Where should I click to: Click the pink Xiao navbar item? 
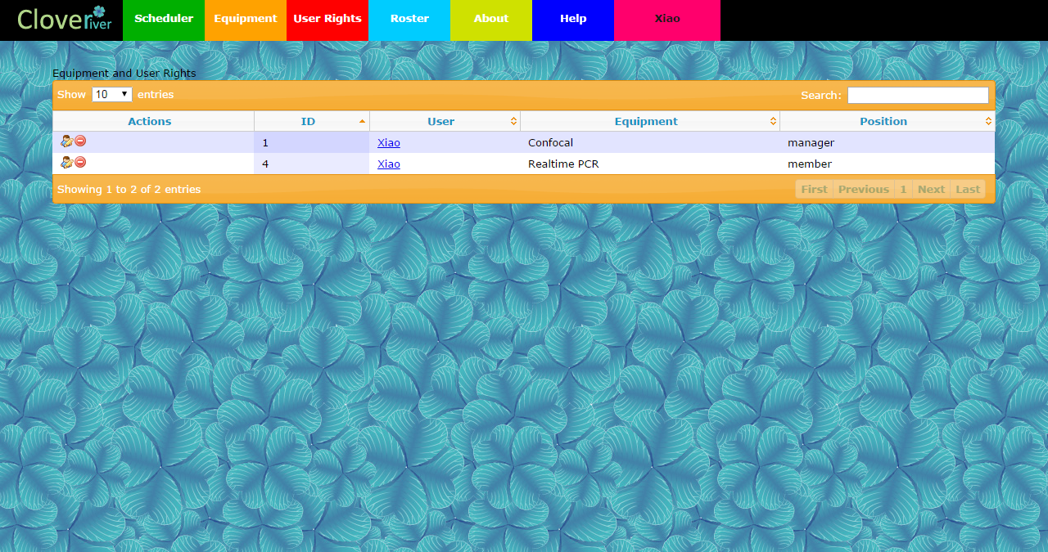pyautogui.click(x=666, y=20)
